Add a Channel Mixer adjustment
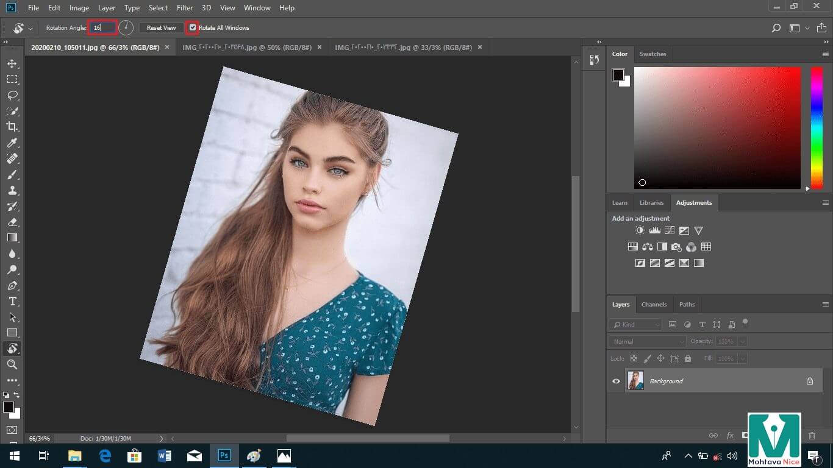The height and width of the screenshot is (468, 833). point(691,247)
